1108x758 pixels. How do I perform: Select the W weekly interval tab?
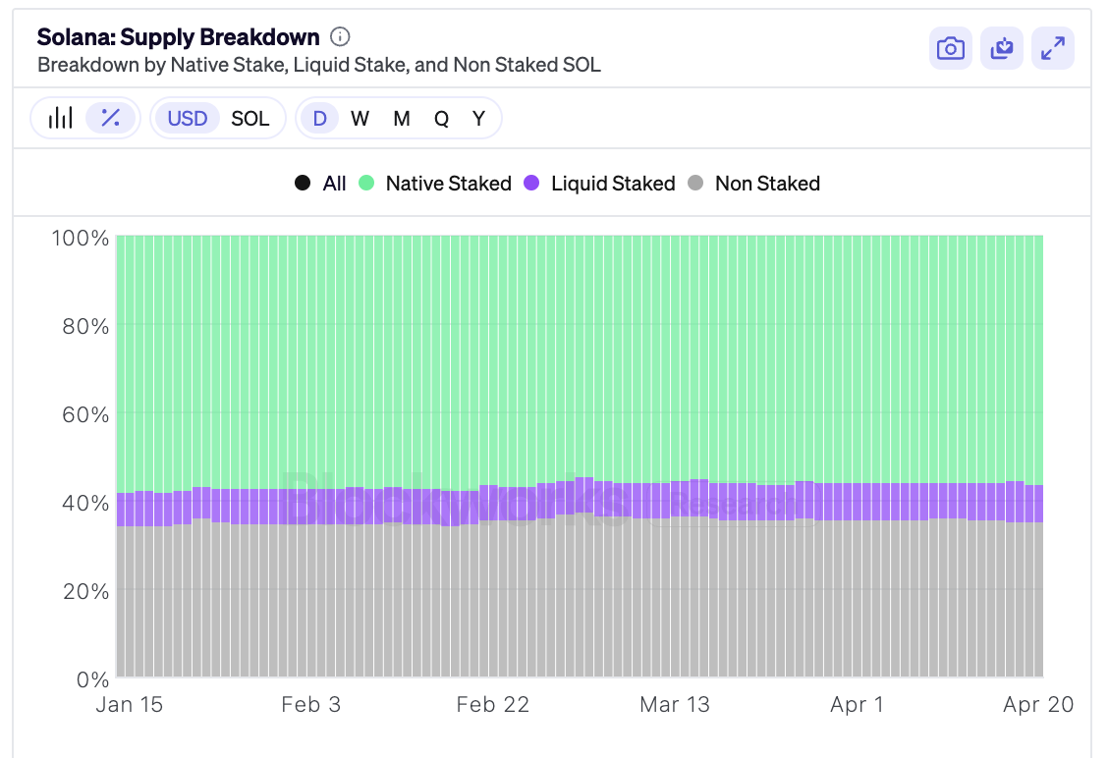(360, 118)
